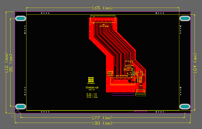This screenshot has width=202, height=129.
Task: Select the 165 (mm) dimension label
Action: tap(102, 8)
